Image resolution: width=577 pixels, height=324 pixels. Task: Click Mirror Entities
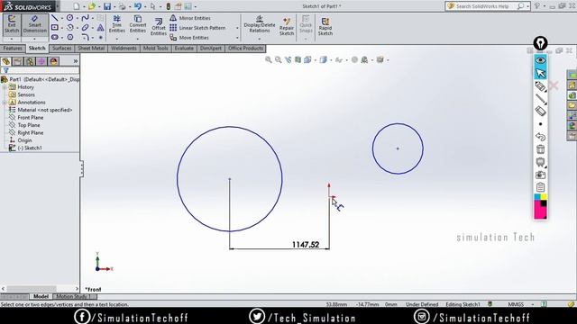coord(190,18)
